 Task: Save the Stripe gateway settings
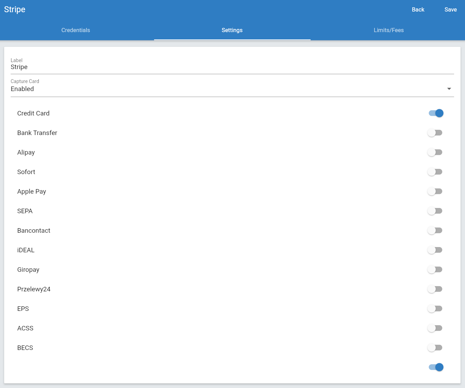(x=450, y=10)
